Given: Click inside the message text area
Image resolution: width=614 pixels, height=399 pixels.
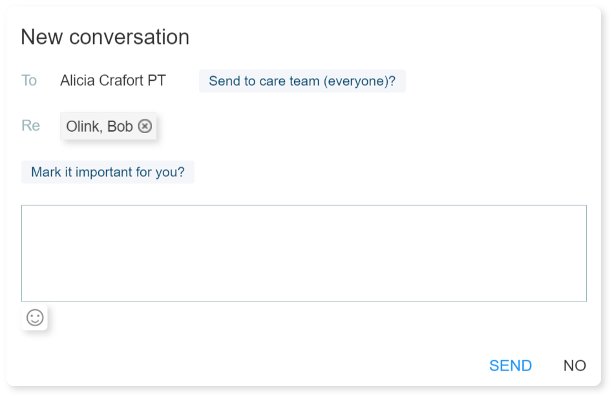Looking at the screenshot, I should 304,253.
